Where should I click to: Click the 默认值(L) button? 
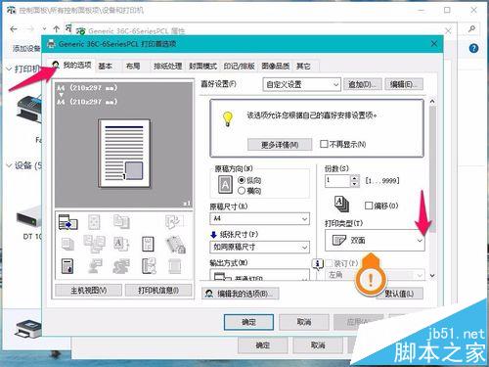pos(399,294)
